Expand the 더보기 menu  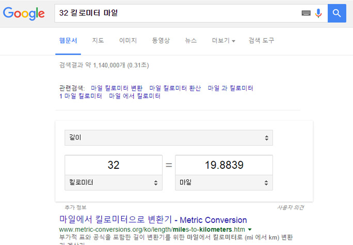coord(223,41)
